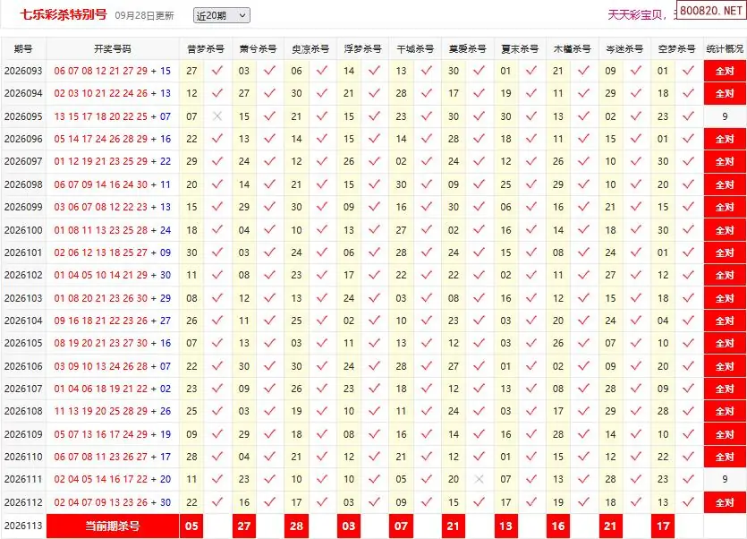747x539 pixels.
Task: Click issue number 2026100
Action: coord(23,230)
